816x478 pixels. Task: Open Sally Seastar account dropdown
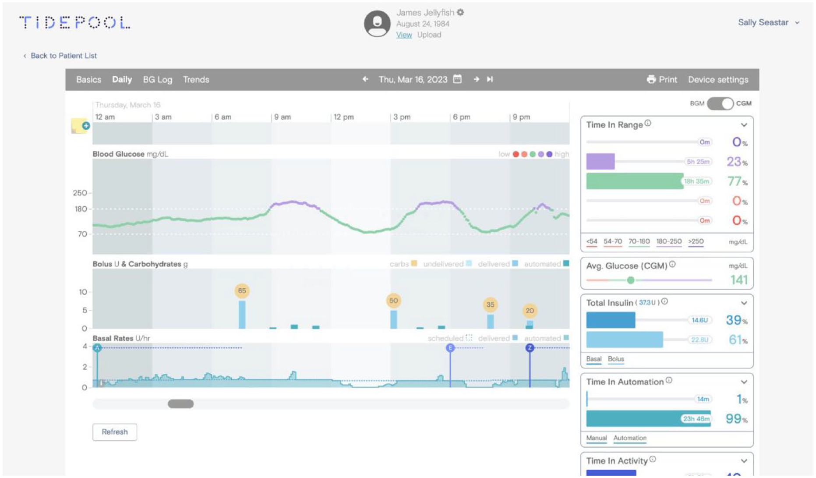pos(769,22)
